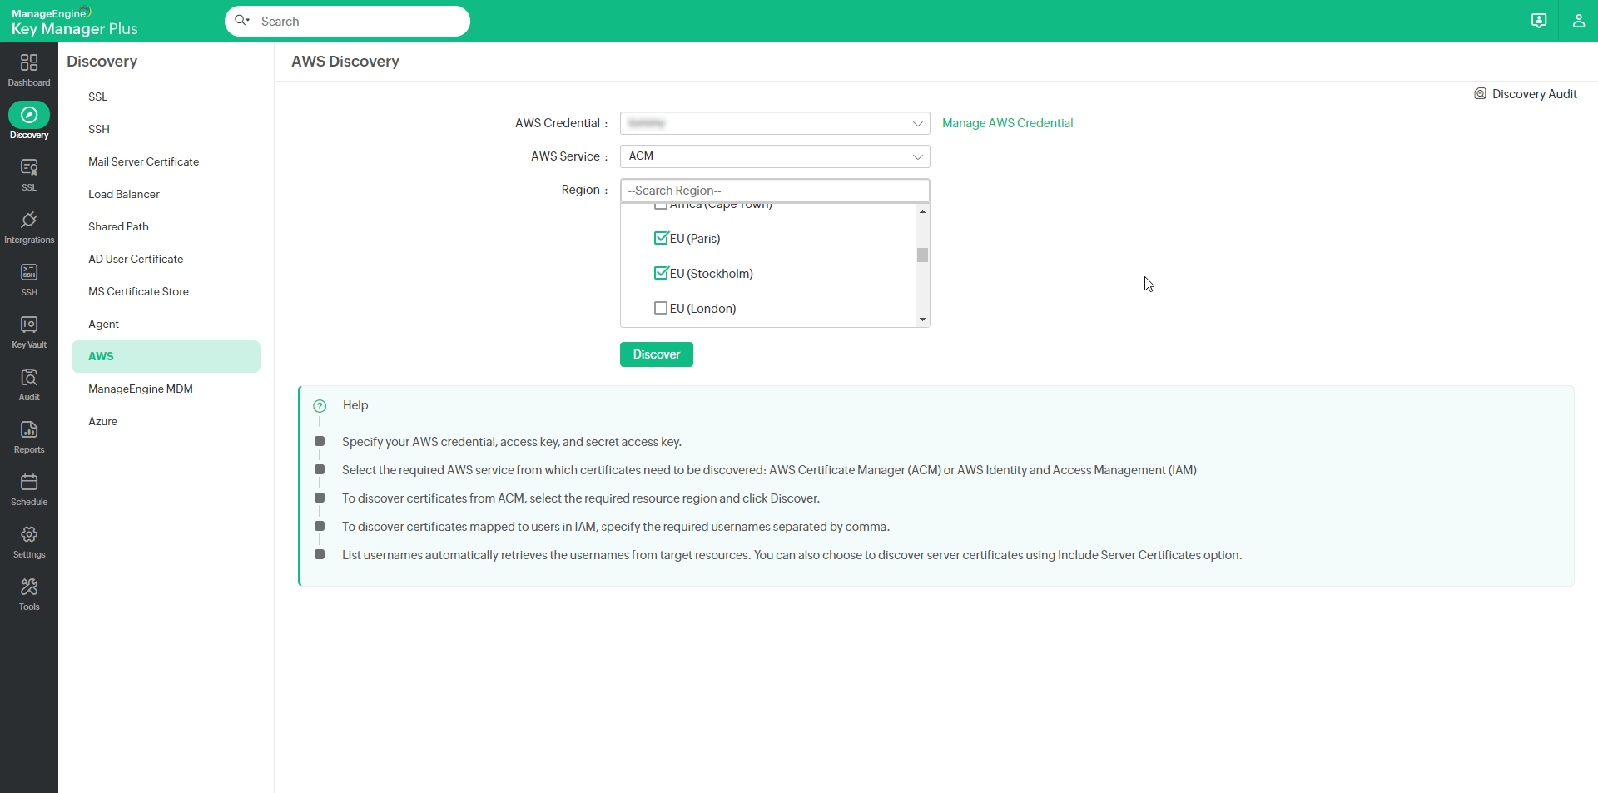The height and width of the screenshot is (793, 1598).
Task: Select SSL in the Discovery menu
Action: click(x=98, y=97)
